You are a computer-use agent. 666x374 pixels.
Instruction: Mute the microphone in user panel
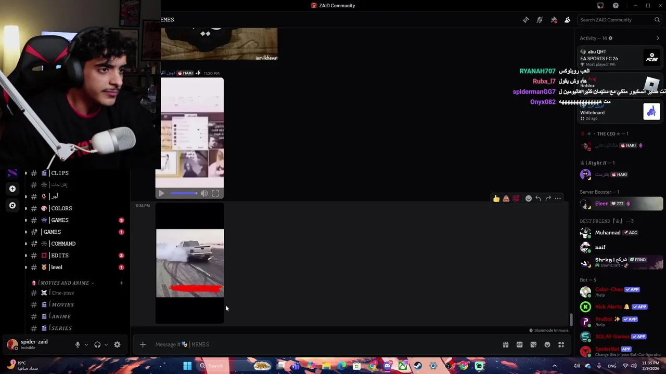78,344
